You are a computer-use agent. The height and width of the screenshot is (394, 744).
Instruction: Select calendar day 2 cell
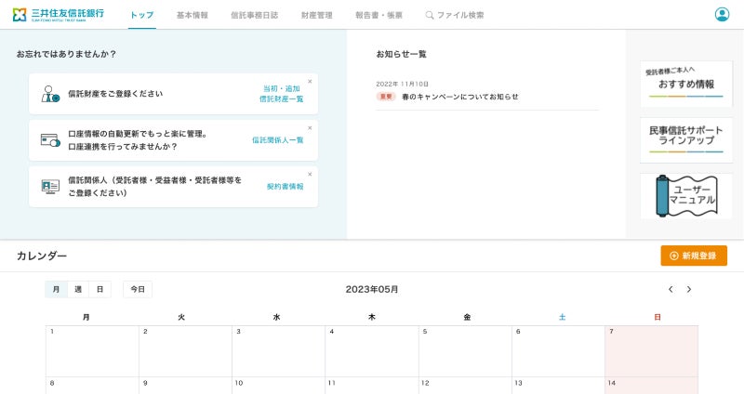pos(185,351)
